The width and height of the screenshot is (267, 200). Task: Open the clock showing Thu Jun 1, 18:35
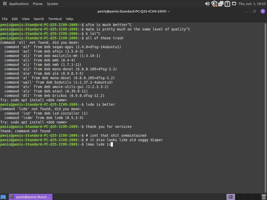[x=252, y=4]
